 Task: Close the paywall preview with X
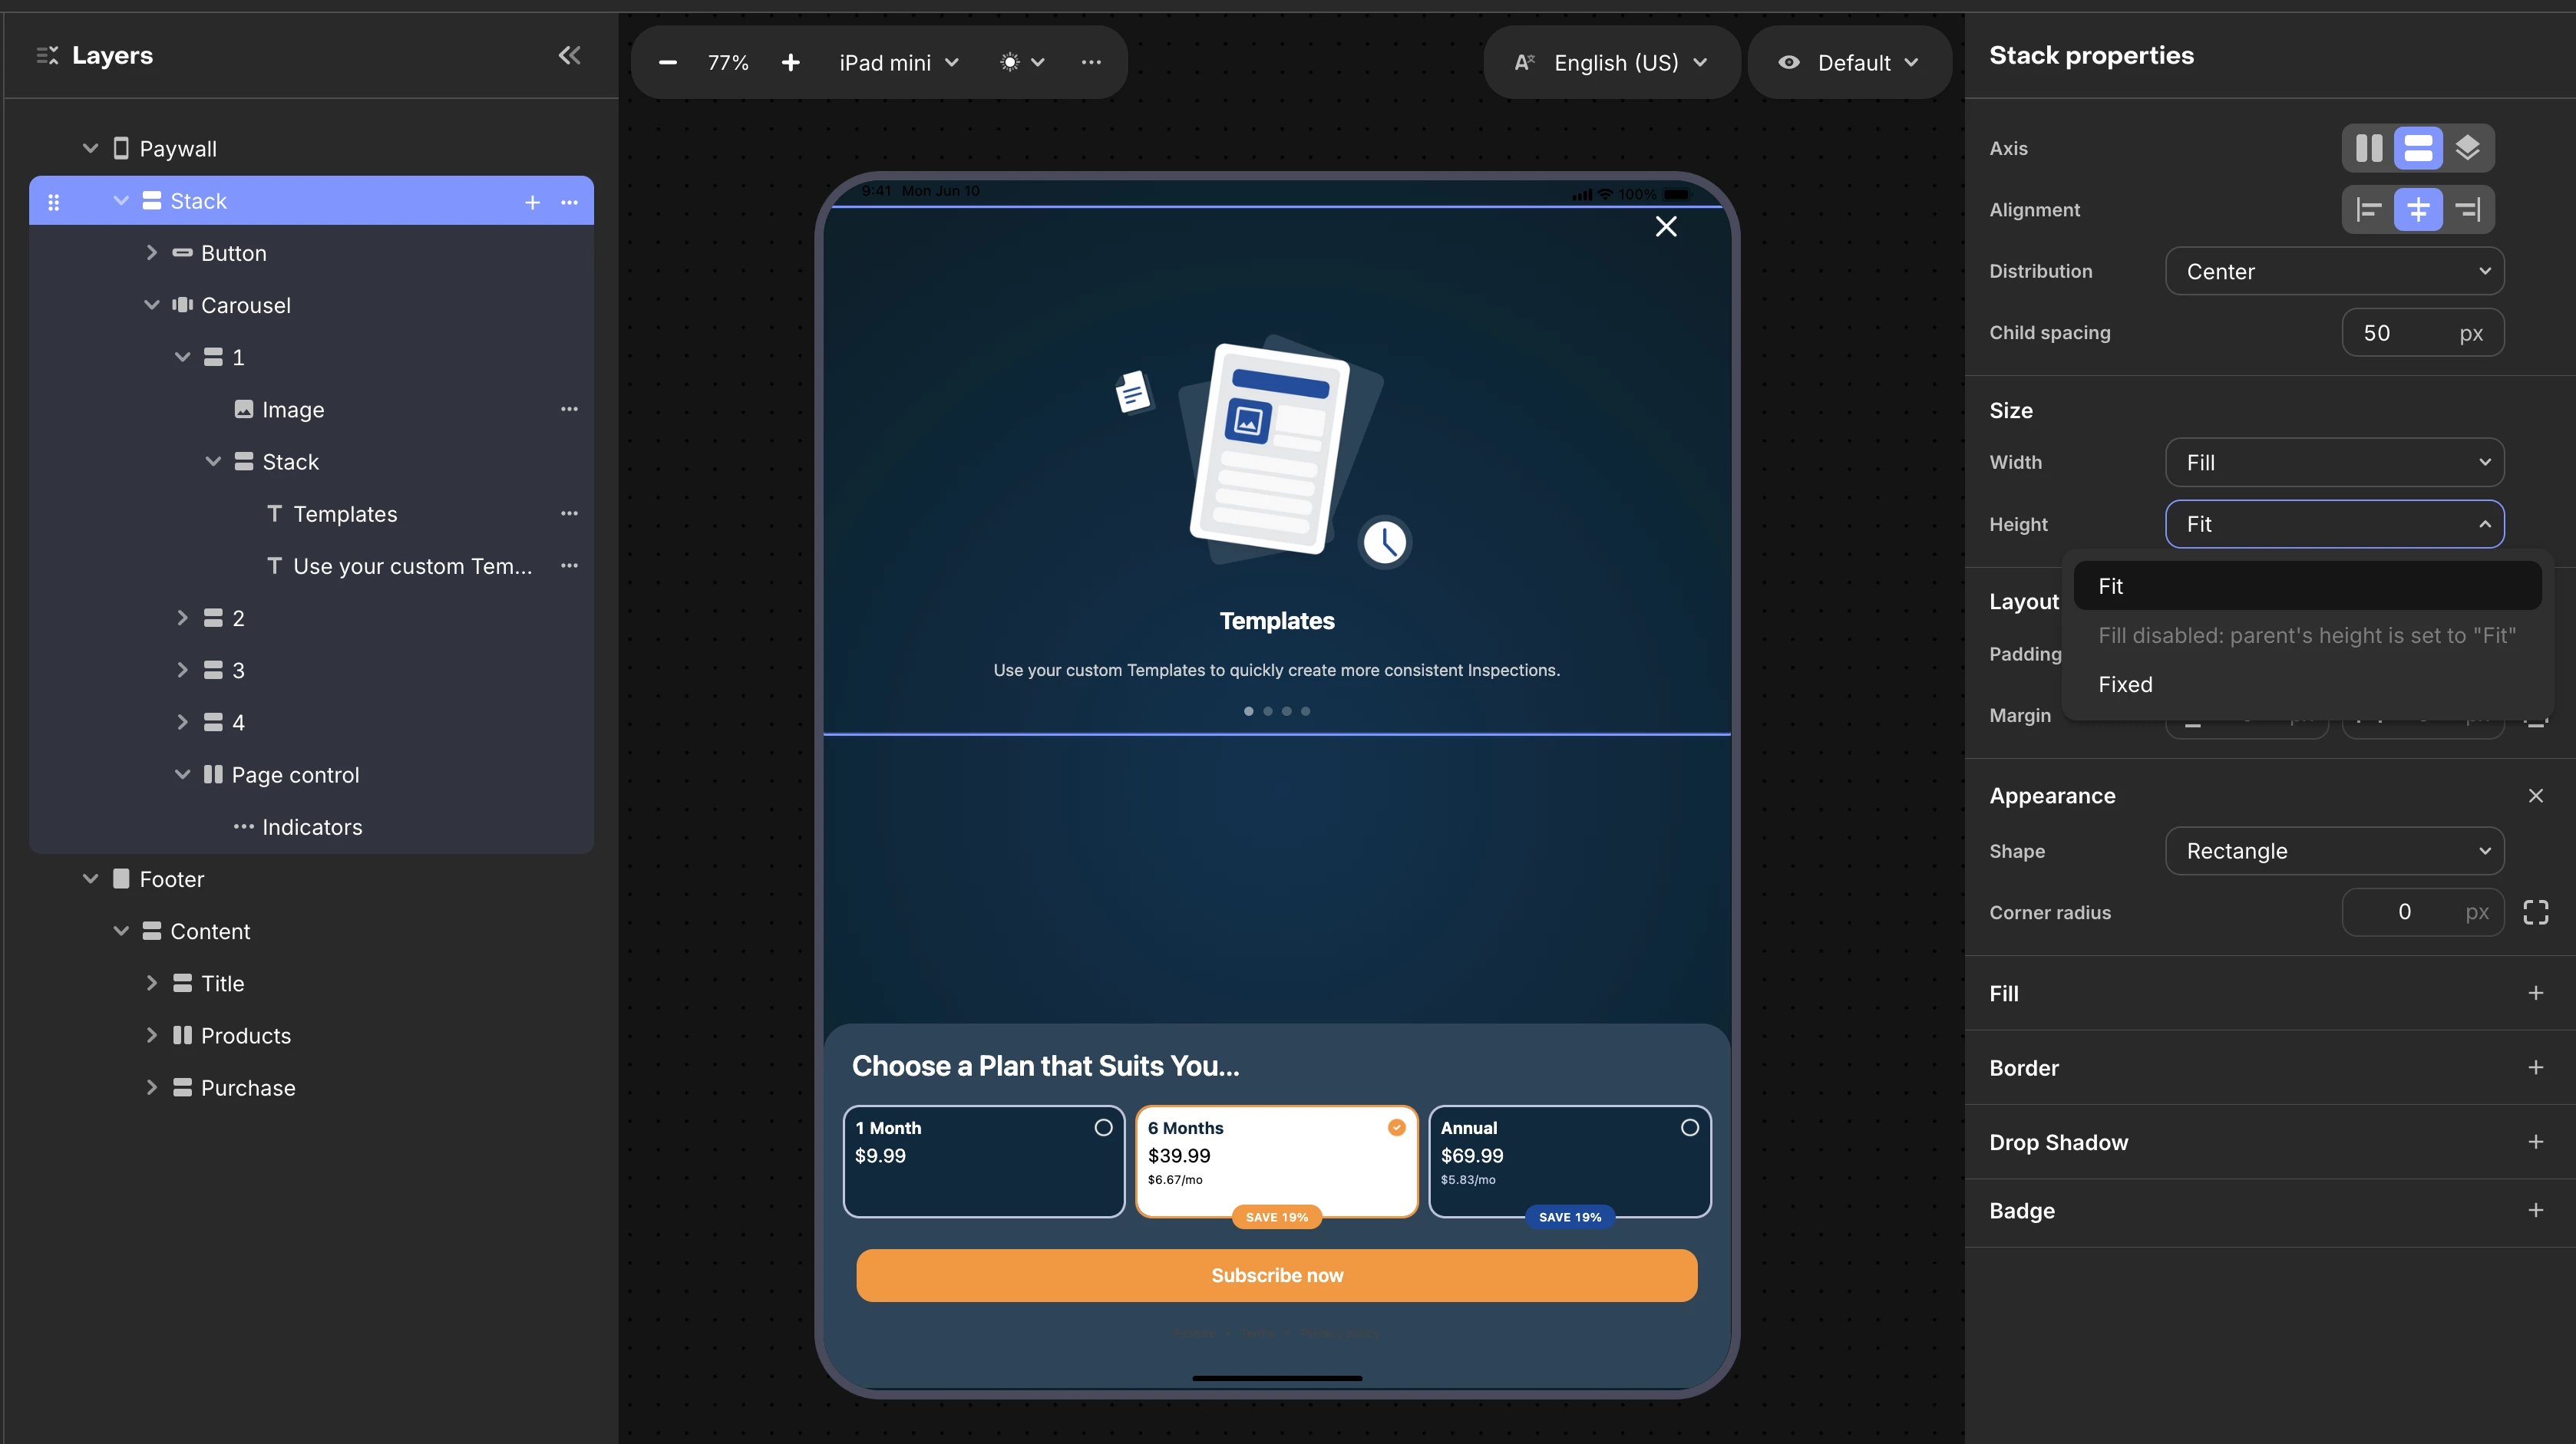point(1666,227)
